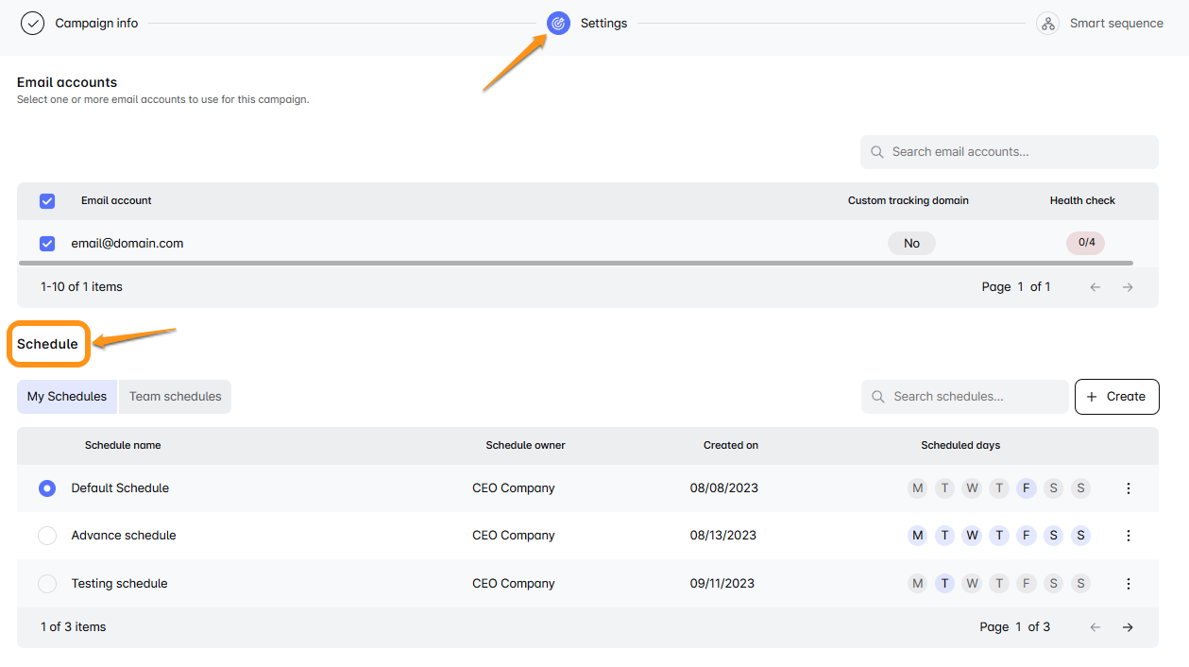Viewport: 1189px width, 667px height.
Task: Select the Advance schedule radio button
Action: pyautogui.click(x=47, y=536)
